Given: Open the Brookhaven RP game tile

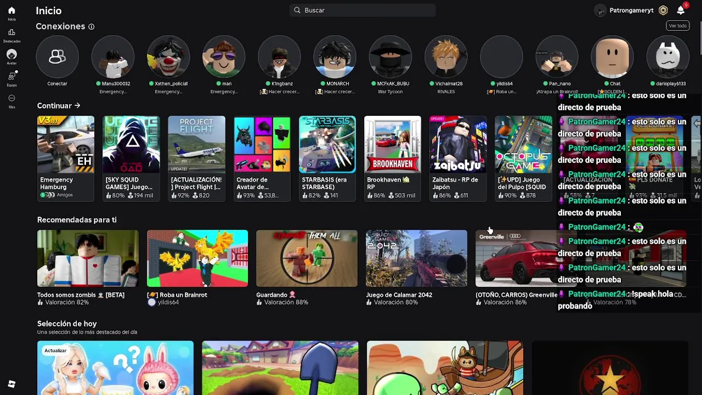Looking at the screenshot, I should pyautogui.click(x=393, y=158).
